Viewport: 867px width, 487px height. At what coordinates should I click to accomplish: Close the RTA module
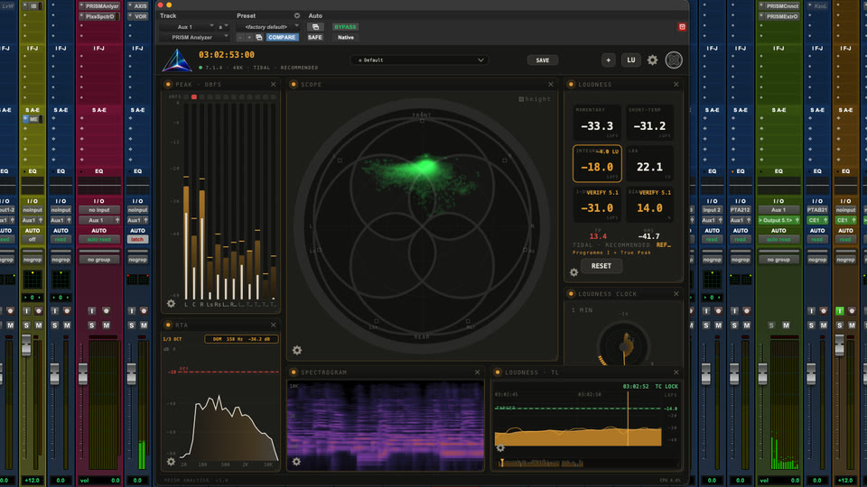pyautogui.click(x=273, y=325)
